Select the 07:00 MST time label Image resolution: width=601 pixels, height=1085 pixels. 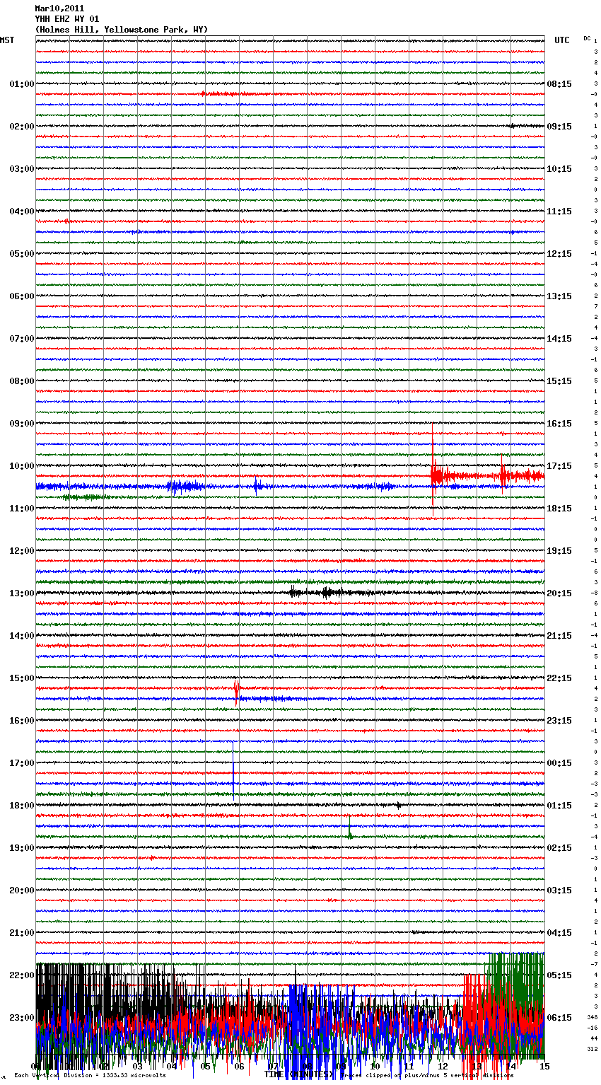(x=22, y=339)
